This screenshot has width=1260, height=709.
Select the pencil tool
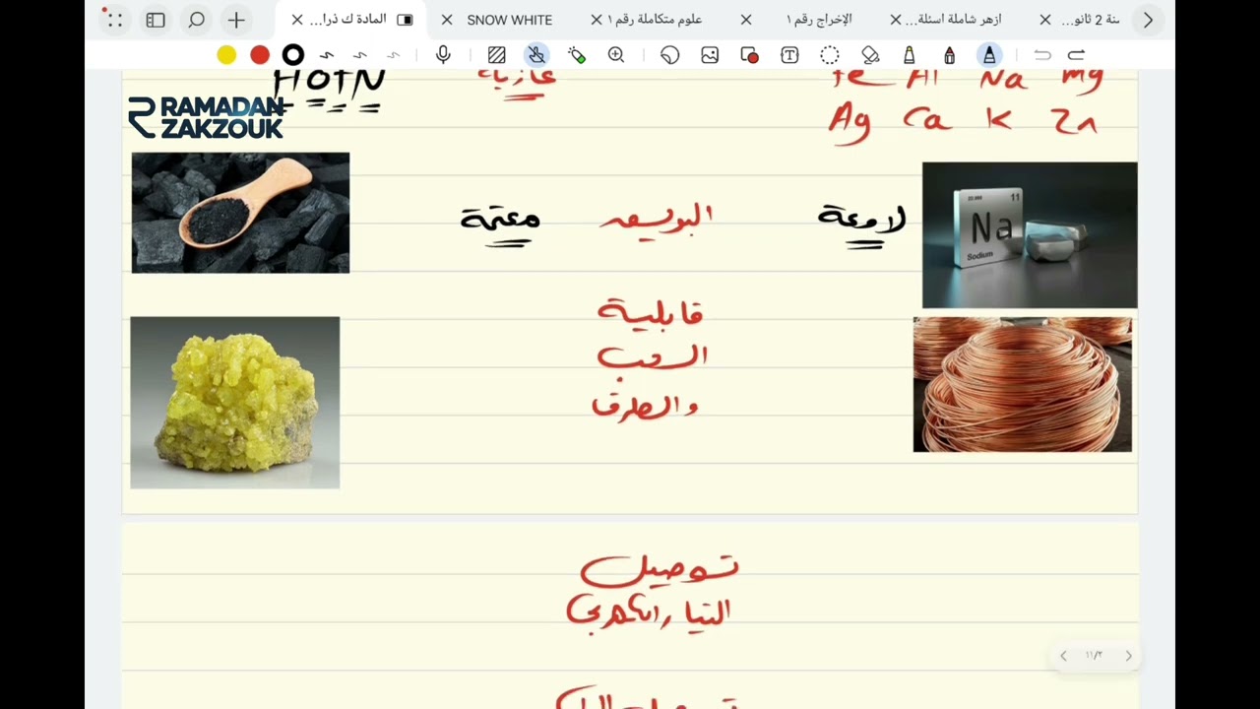point(910,55)
